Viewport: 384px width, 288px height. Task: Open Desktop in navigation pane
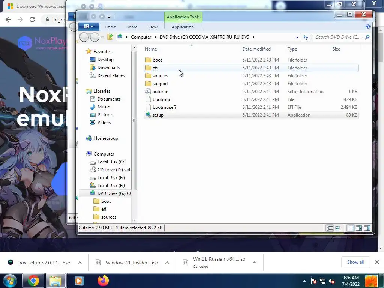[105, 60]
